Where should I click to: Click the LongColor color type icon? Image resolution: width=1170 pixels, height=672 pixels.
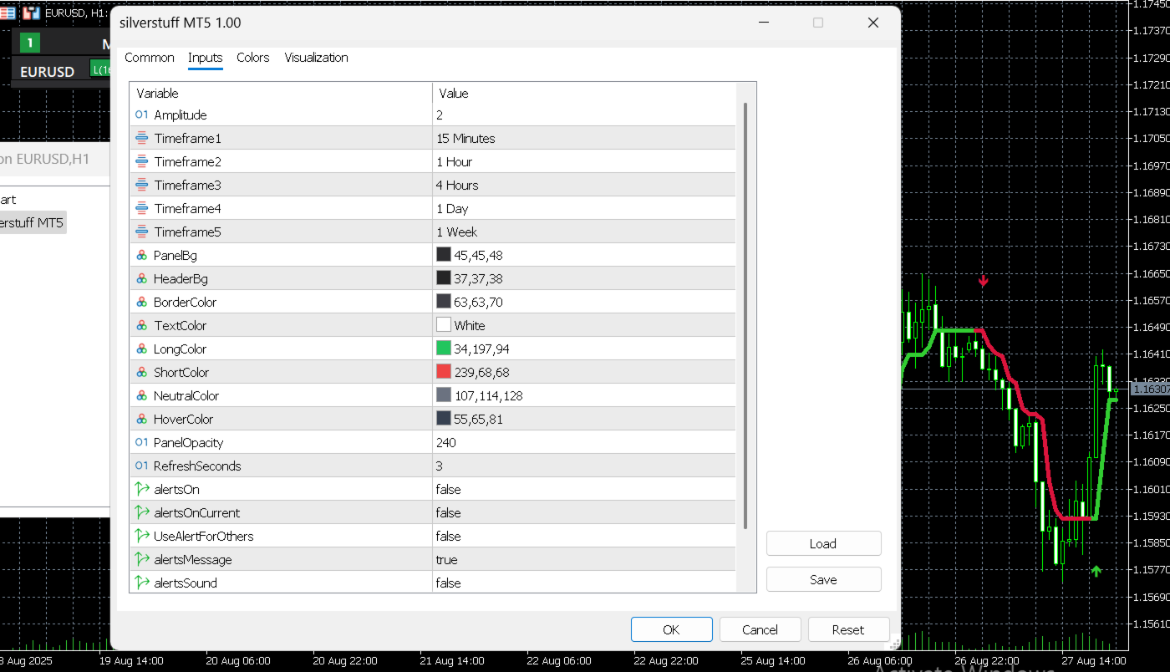tap(141, 349)
